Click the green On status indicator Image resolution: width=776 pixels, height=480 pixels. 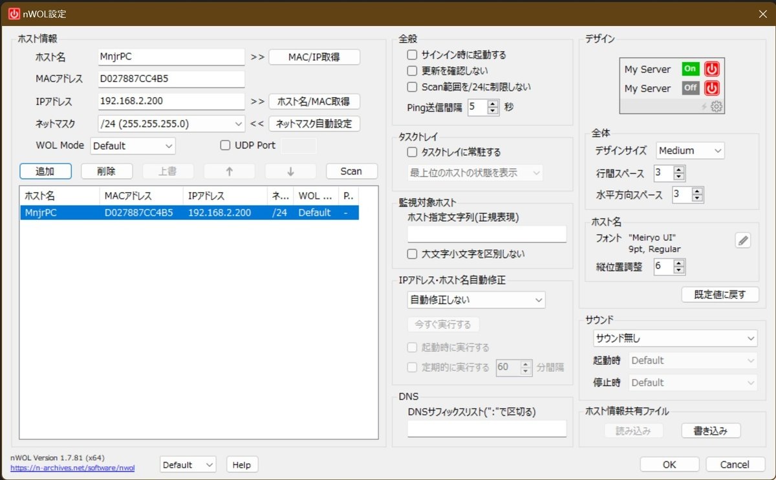[691, 69]
